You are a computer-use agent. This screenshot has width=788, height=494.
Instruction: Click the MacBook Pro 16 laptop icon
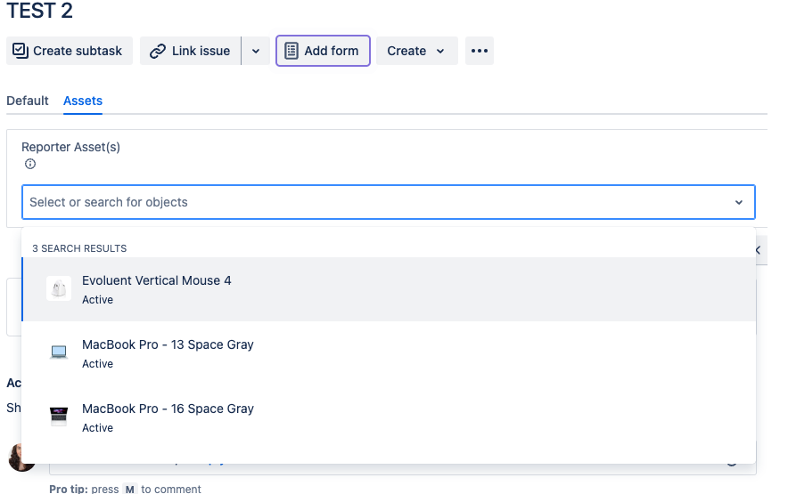coord(59,417)
